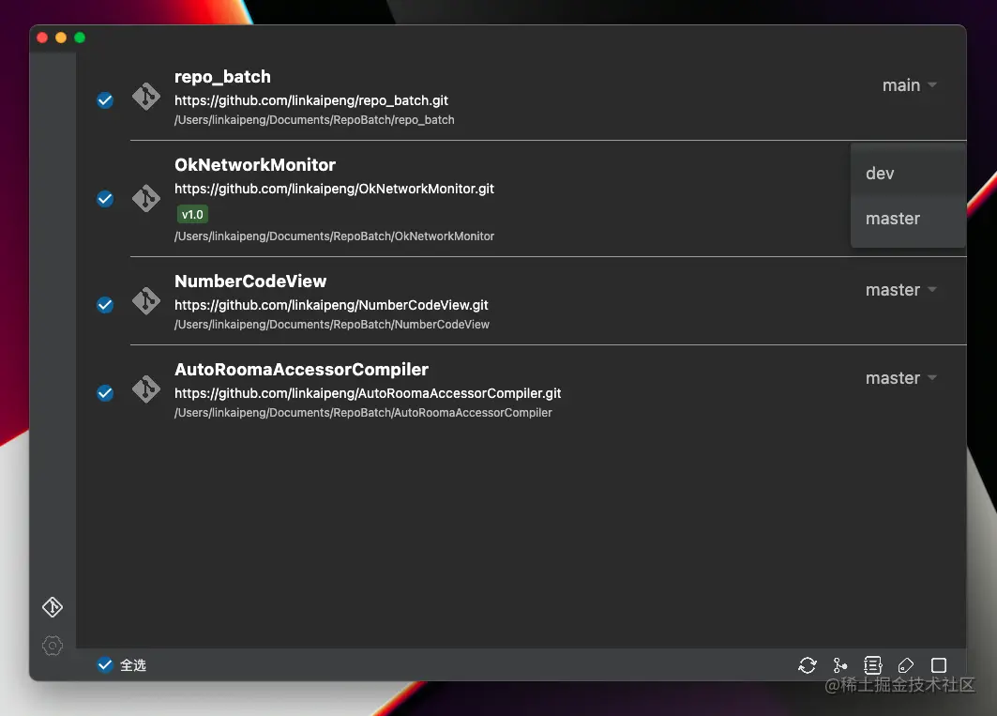Screen dimensions: 997x716
Task: Click the NumberCodeView local path text
Action: 332,325
